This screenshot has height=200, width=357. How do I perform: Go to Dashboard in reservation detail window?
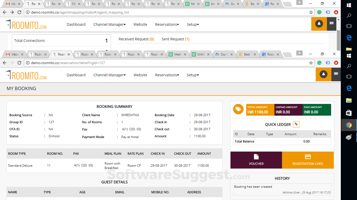(x=76, y=75)
